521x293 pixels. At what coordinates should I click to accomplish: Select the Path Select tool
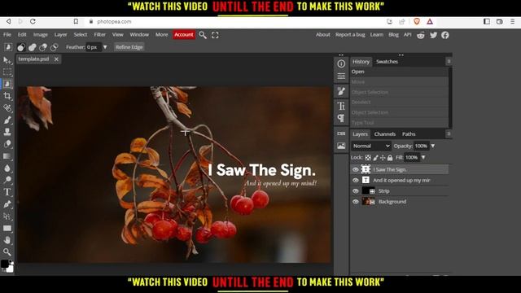pyautogui.click(x=7, y=216)
